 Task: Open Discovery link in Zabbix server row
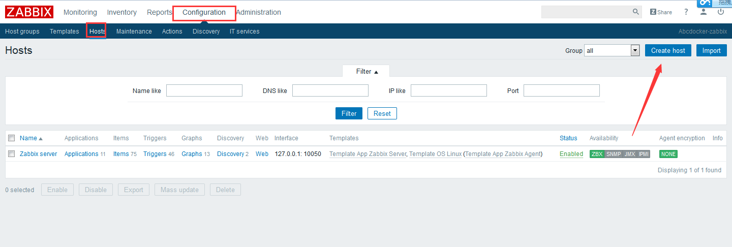[231, 154]
